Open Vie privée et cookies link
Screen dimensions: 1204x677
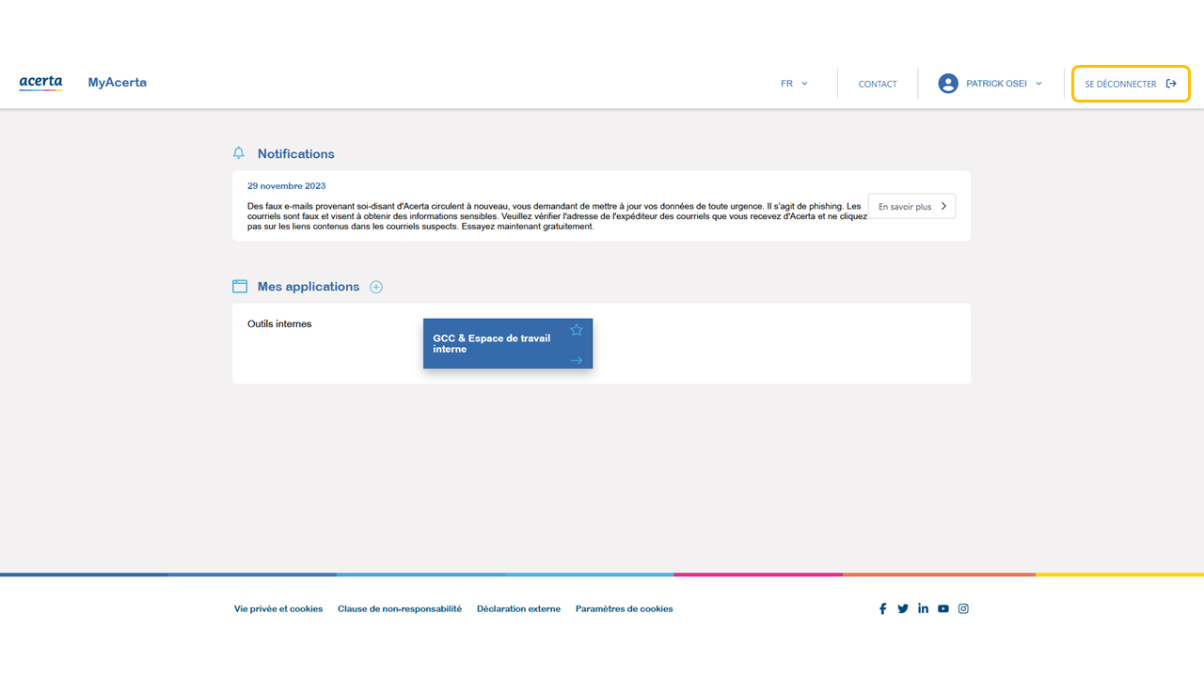pos(278,609)
